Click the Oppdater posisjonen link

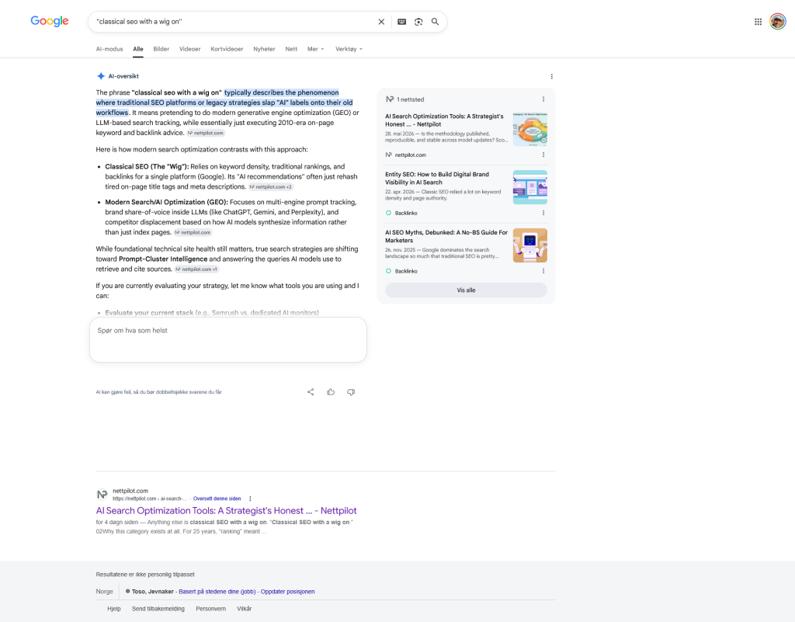[x=287, y=592]
